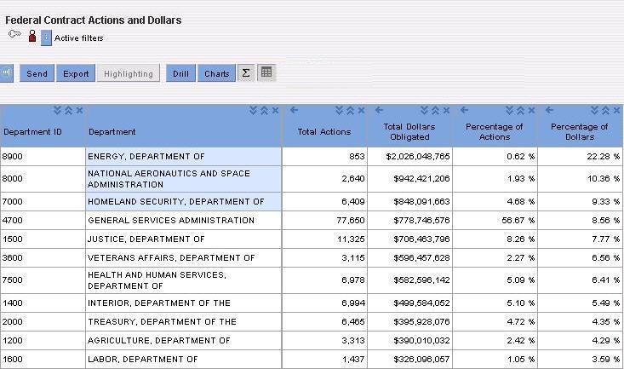The width and height of the screenshot is (624, 369).
Task: Click Department ID 4700 cell
Action: (x=43, y=221)
